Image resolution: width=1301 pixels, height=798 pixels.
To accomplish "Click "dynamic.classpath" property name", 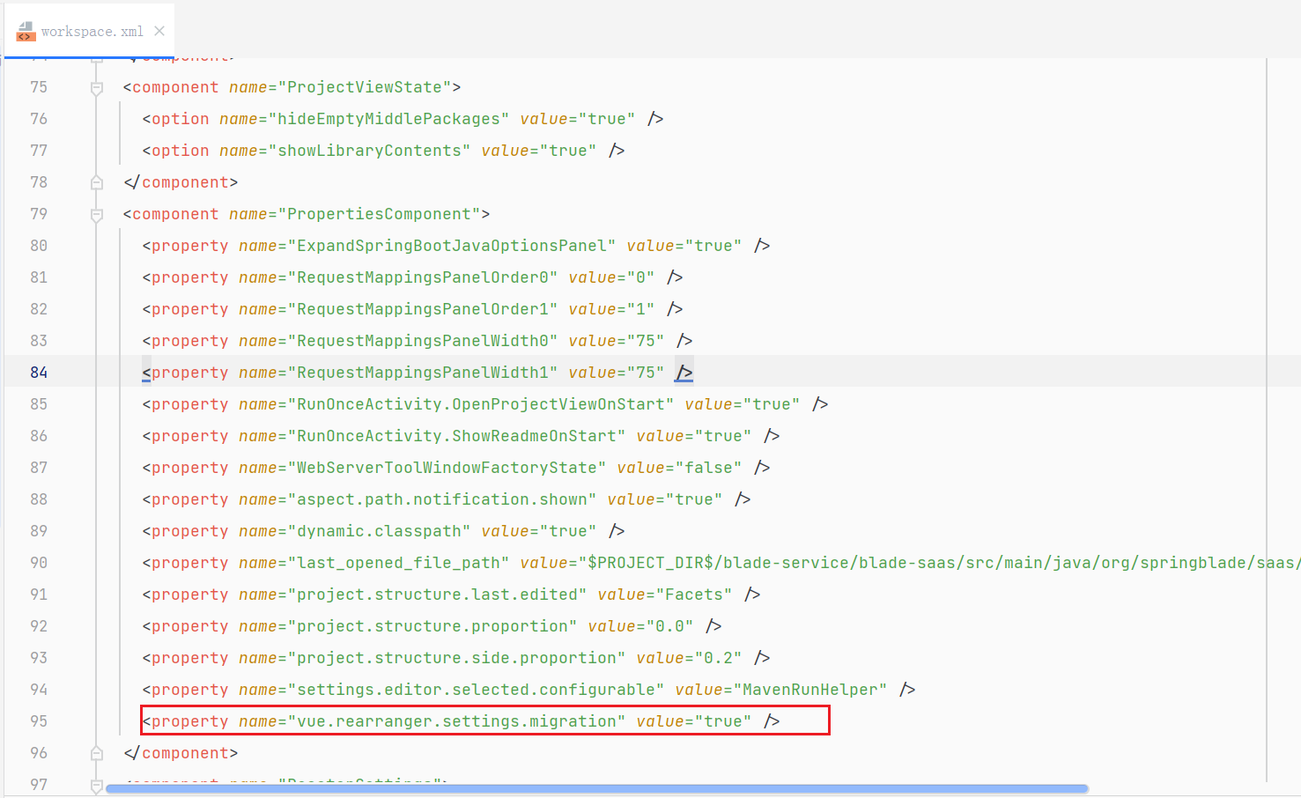I will (x=379, y=531).
